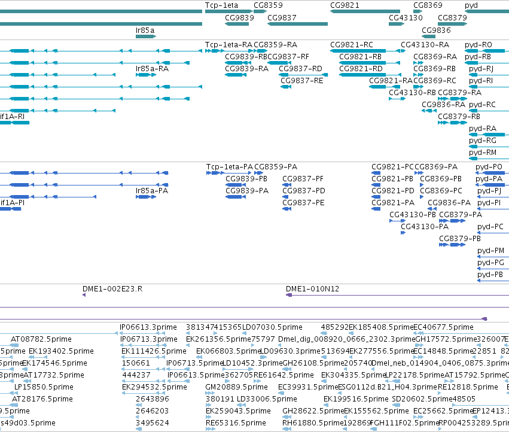Click the Ir85a gene label
509x432 pixels.
click(145, 30)
